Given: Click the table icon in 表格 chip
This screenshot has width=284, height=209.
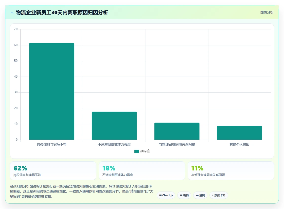Looking at the screenshot, I should click(181, 195).
